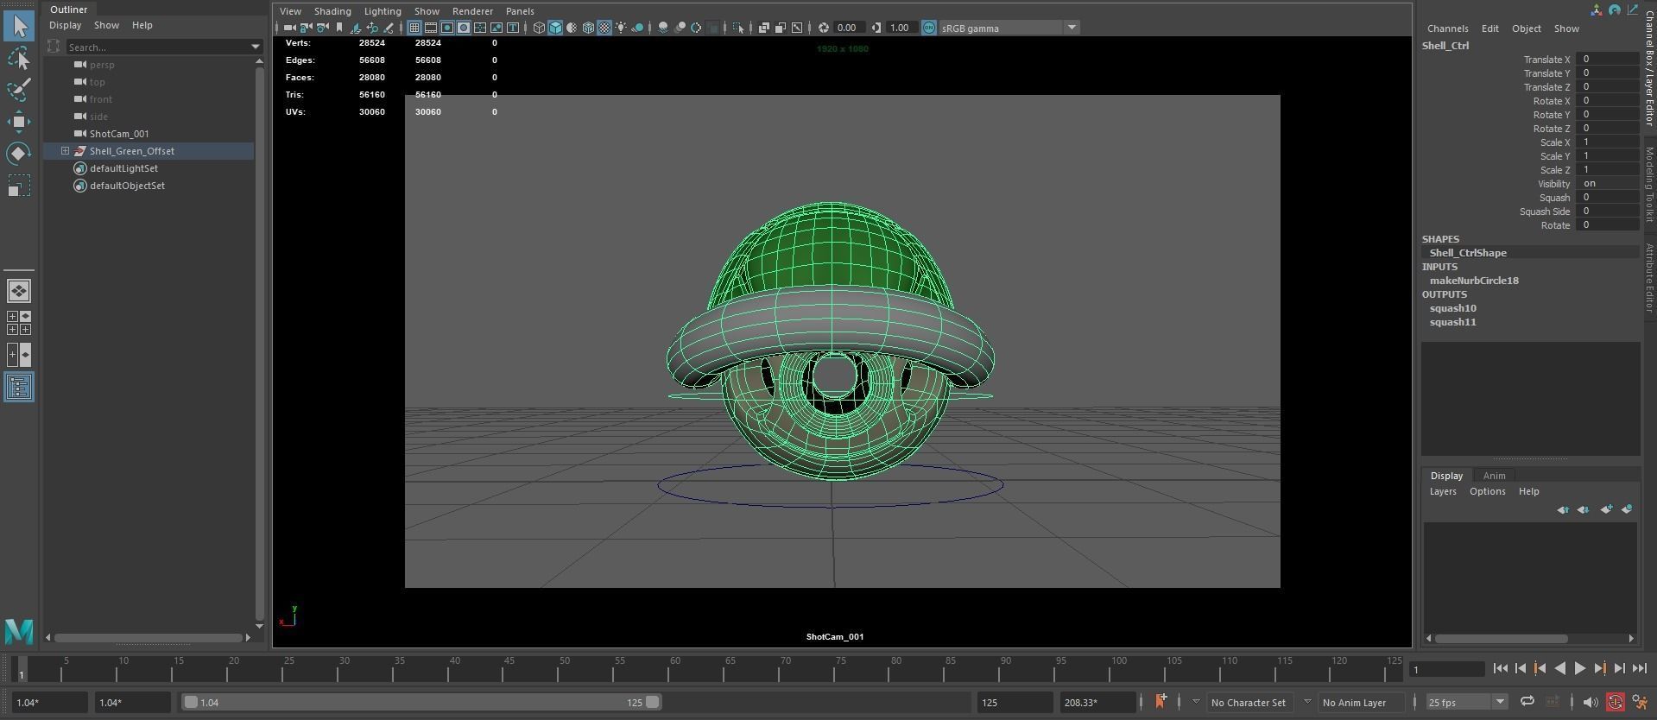Toggle the Resolution Gate display

[447, 28]
